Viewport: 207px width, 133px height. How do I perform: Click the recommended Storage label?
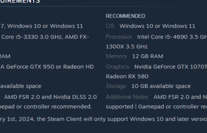(116, 86)
